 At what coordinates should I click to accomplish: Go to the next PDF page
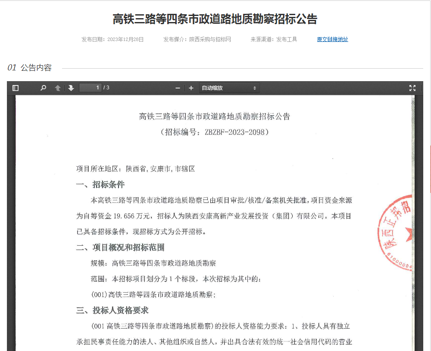71,88
